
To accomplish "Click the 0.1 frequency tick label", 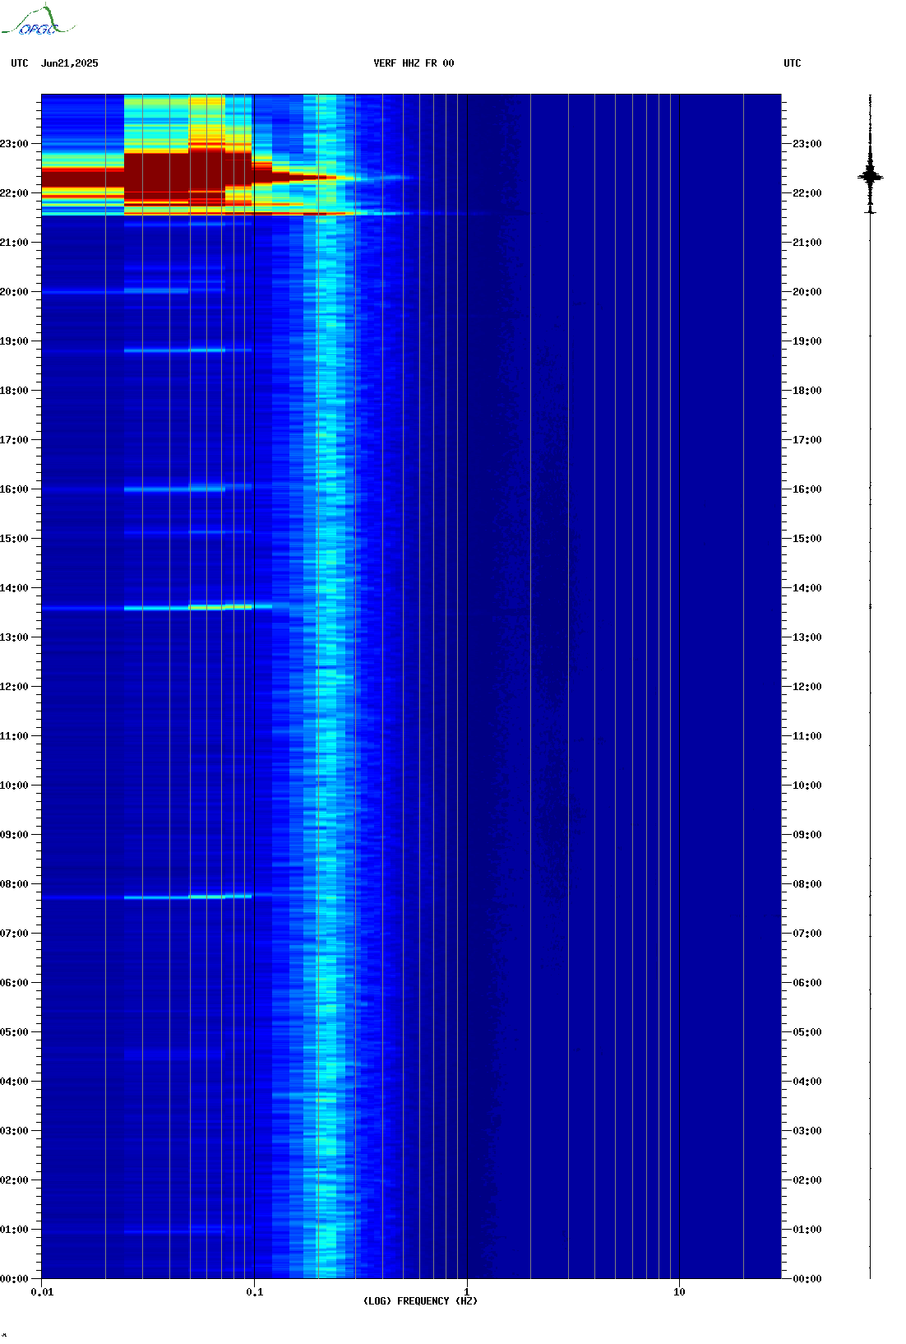I will [255, 1292].
